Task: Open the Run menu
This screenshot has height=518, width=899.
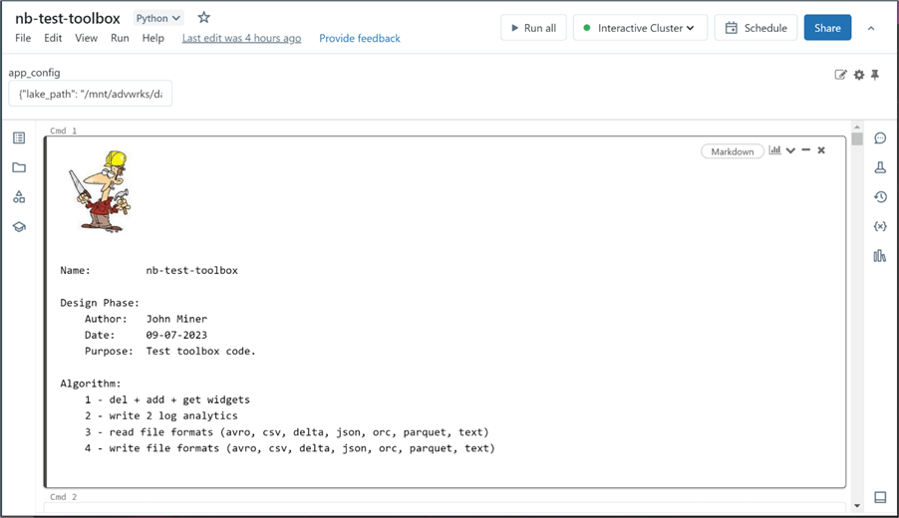Action: tap(120, 38)
